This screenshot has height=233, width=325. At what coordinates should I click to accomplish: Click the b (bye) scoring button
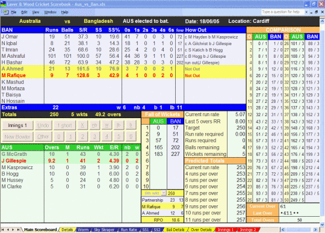[x=131, y=125]
